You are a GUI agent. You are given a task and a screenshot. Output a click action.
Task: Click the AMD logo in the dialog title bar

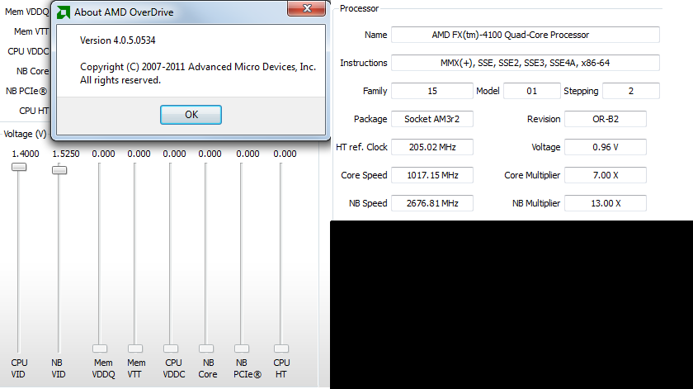coord(64,12)
